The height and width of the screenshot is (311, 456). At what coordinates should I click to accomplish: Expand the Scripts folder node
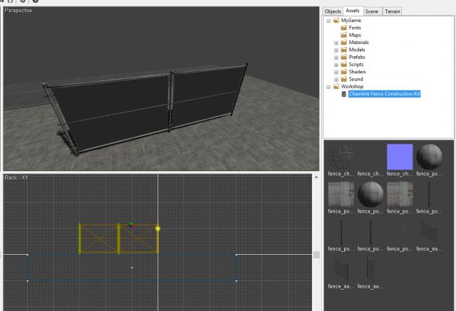pyautogui.click(x=336, y=65)
